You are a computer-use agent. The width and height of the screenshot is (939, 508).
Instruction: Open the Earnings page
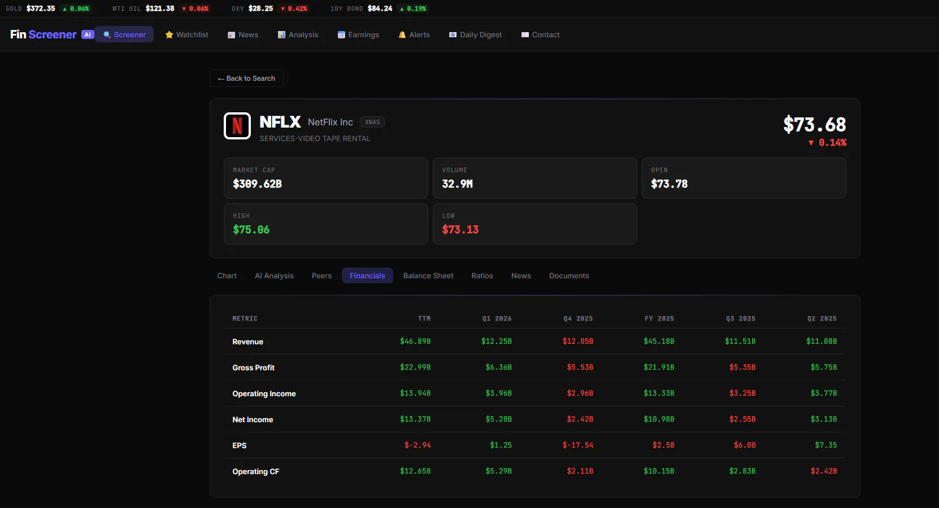tap(358, 34)
